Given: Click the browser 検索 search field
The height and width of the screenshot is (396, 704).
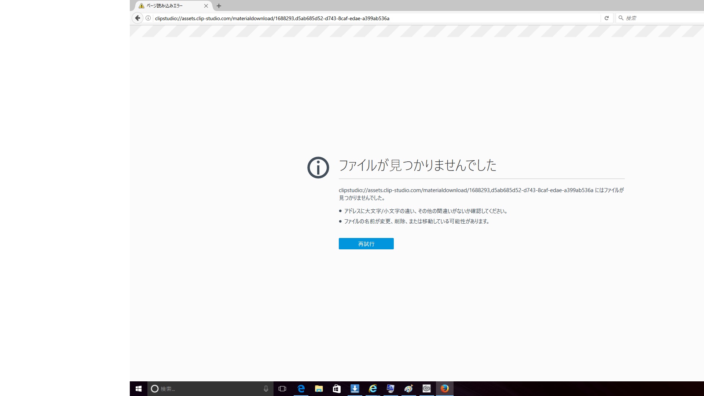Looking at the screenshot, I should [x=660, y=18].
